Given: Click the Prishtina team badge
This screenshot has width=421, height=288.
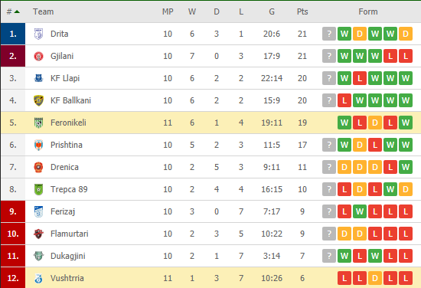Looking at the screenshot, I should point(39,145).
